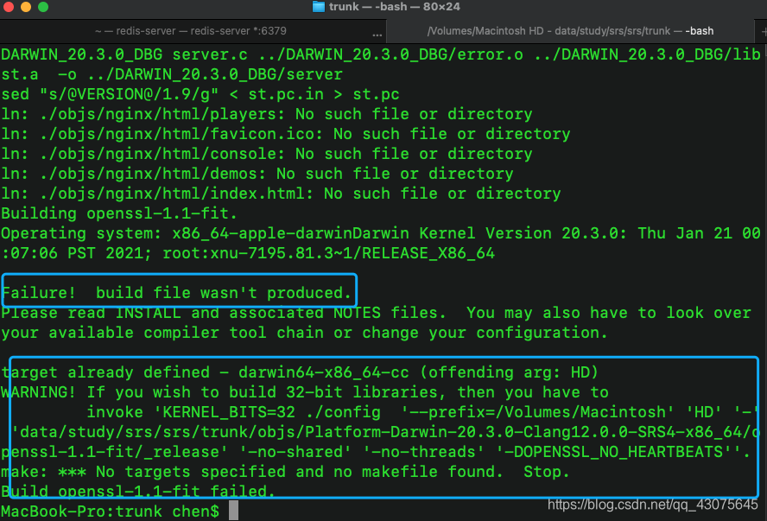Click the ln demos error line
Viewport: 767px width, 521px height.
click(257, 174)
